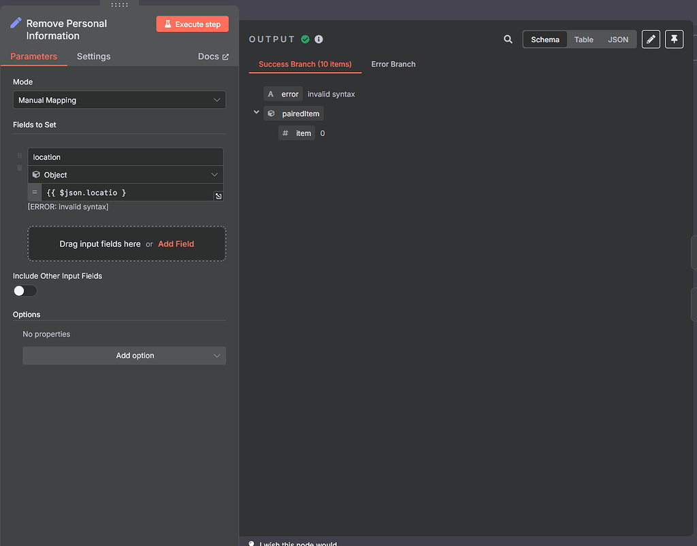This screenshot has width=697, height=546.
Task: Open the Add option selector
Action: [124, 355]
